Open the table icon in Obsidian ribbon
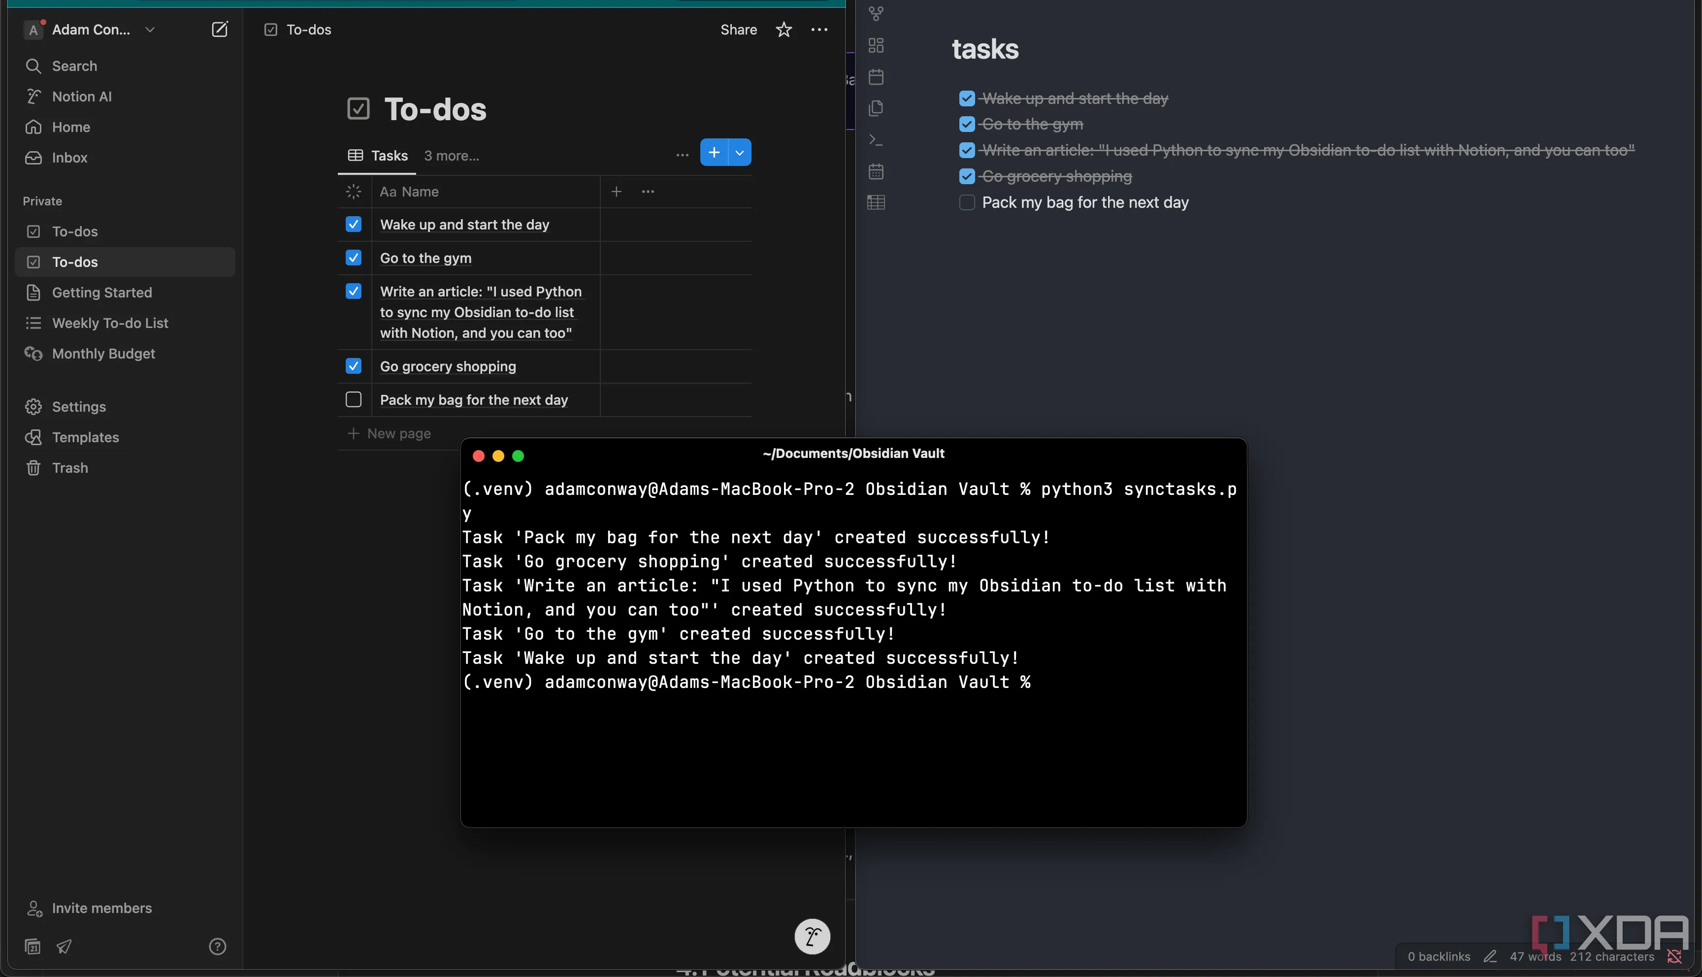The height and width of the screenshot is (977, 1702). [876, 203]
